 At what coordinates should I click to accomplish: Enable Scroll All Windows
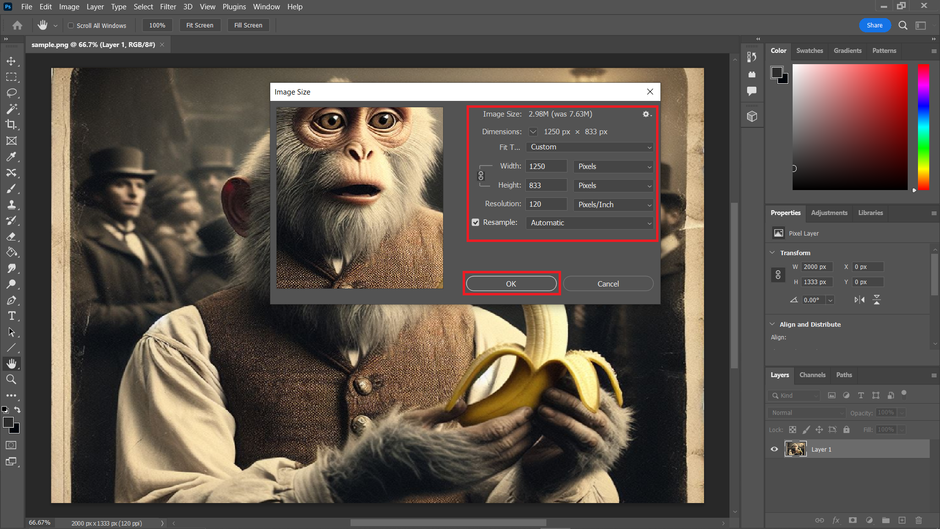[x=70, y=25]
